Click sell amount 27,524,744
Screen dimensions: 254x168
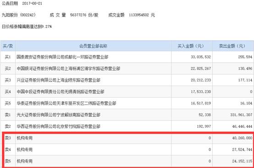pos(242,149)
